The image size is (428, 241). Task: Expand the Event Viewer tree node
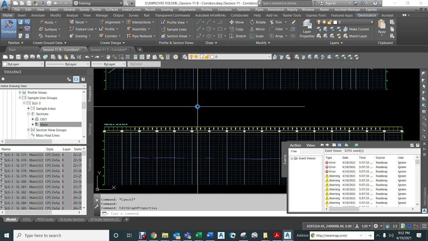pyautogui.click(x=292, y=158)
